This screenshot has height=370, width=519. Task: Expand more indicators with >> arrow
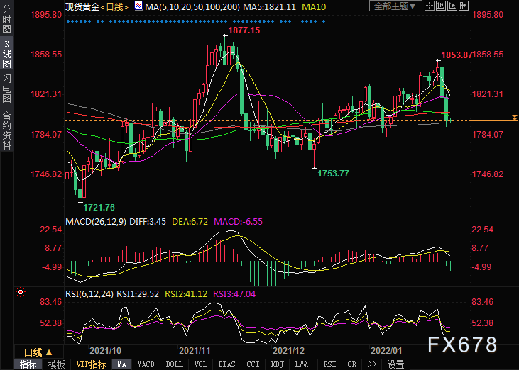(372, 364)
